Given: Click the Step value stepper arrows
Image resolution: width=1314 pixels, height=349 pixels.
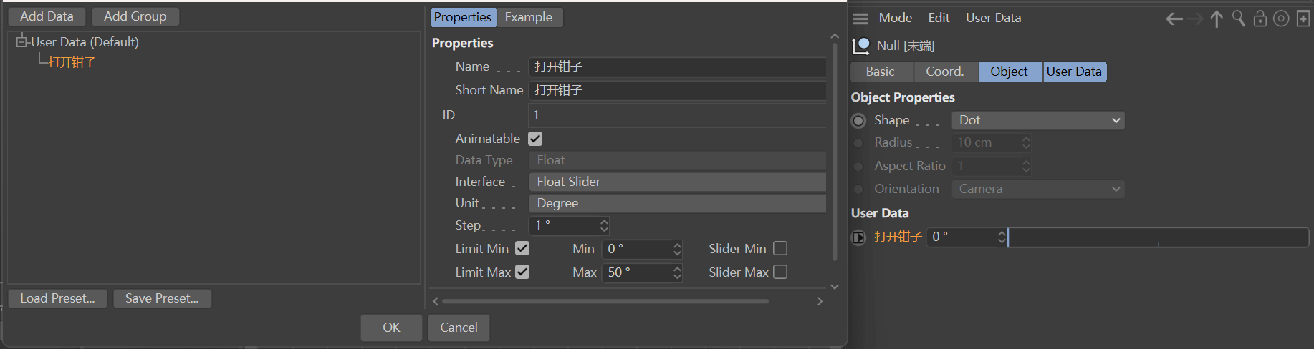Looking at the screenshot, I should (x=604, y=226).
